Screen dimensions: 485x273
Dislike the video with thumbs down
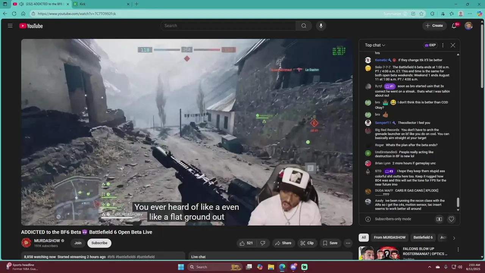[263, 243]
